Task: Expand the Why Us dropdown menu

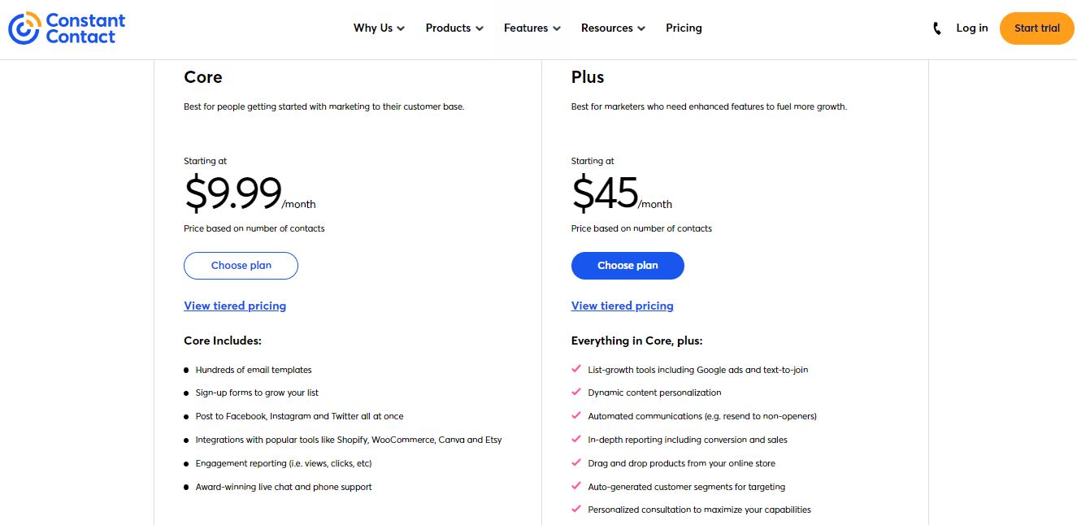Action: coord(379,28)
